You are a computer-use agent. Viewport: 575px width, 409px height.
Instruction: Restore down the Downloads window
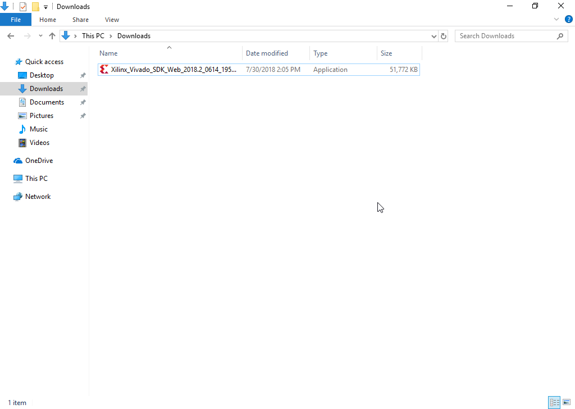tap(535, 6)
